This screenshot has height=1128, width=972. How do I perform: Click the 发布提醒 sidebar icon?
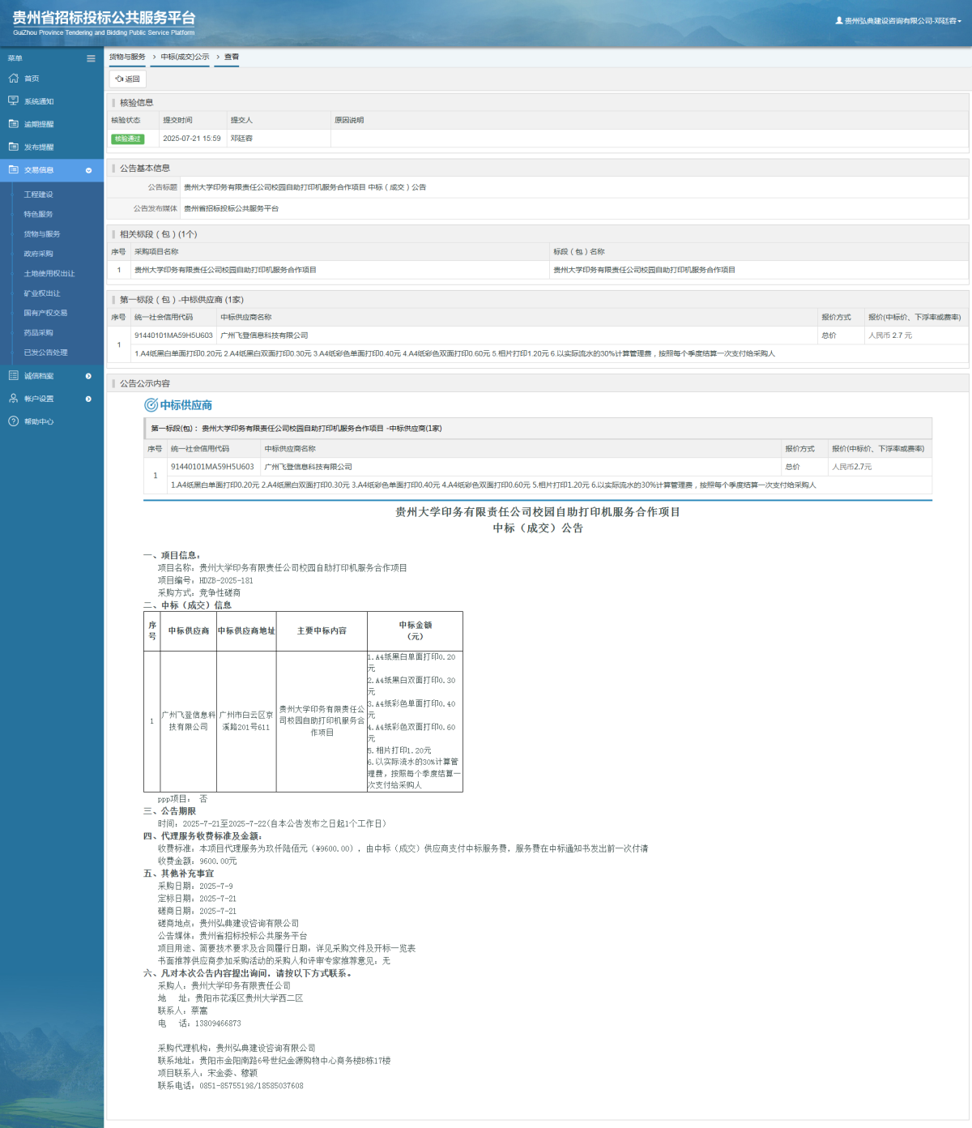pos(13,147)
